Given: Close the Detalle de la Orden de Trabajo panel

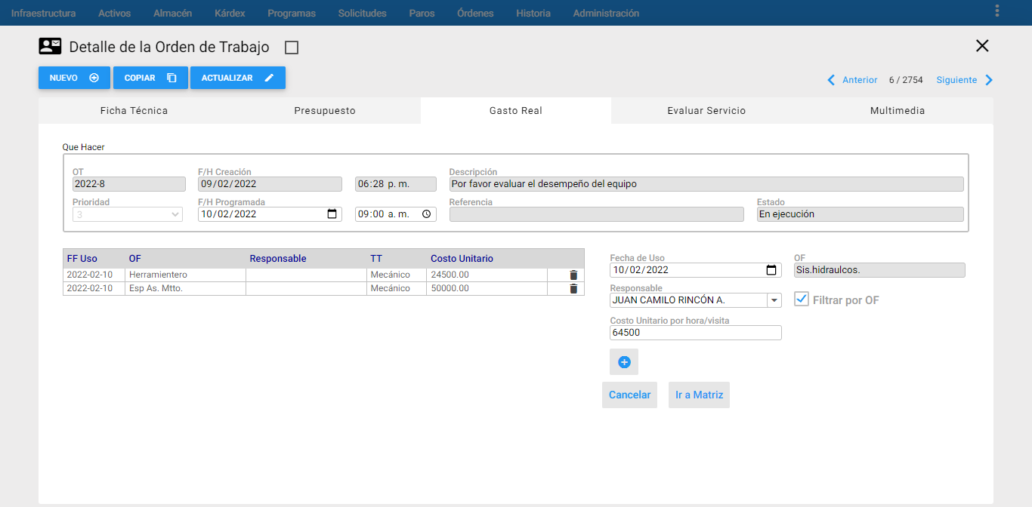Looking at the screenshot, I should (x=982, y=45).
